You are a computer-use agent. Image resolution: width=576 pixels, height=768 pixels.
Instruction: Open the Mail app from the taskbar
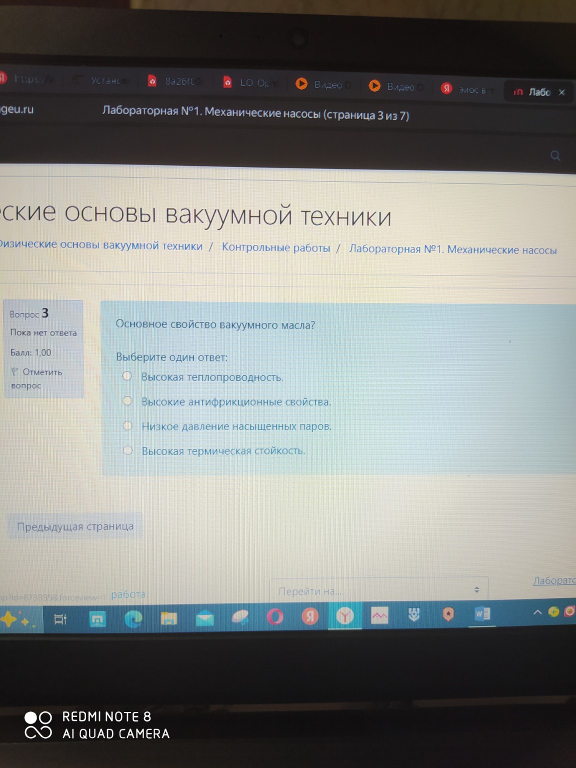tap(204, 617)
